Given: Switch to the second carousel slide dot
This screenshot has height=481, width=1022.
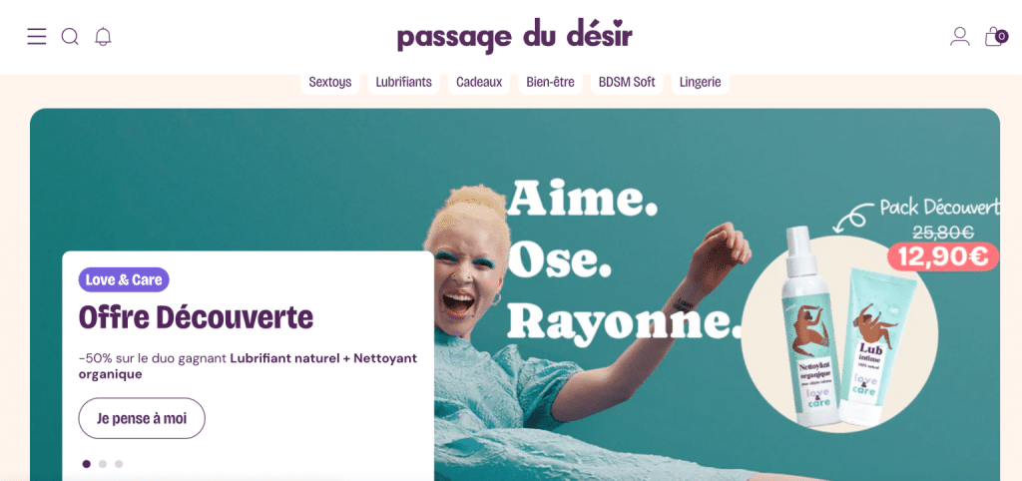Looking at the screenshot, I should tap(103, 464).
